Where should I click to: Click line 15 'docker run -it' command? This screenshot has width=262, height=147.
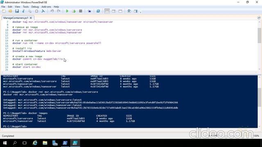pos(56,43)
